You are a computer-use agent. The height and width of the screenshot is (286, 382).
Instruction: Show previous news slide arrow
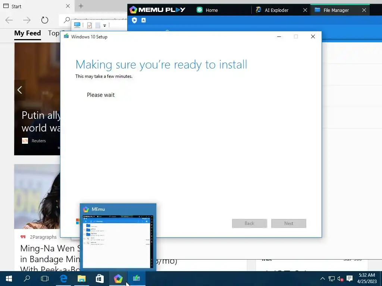click(20, 90)
